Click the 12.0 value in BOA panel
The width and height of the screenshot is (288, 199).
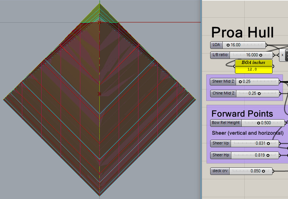pos(252,69)
